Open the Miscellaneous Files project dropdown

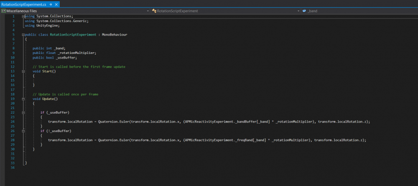coord(148,11)
